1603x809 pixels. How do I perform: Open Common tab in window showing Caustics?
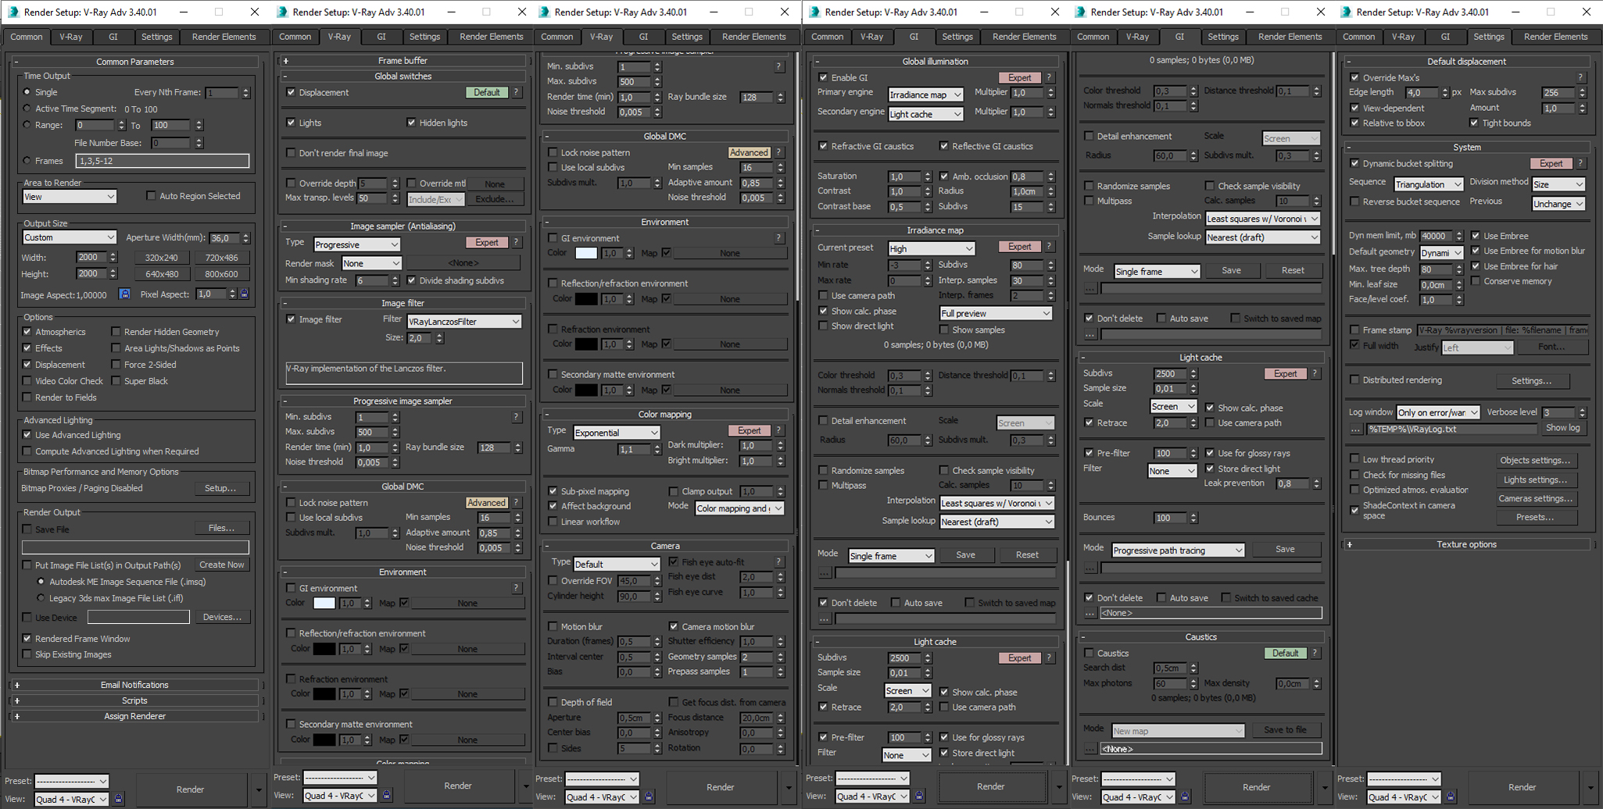1093,37
